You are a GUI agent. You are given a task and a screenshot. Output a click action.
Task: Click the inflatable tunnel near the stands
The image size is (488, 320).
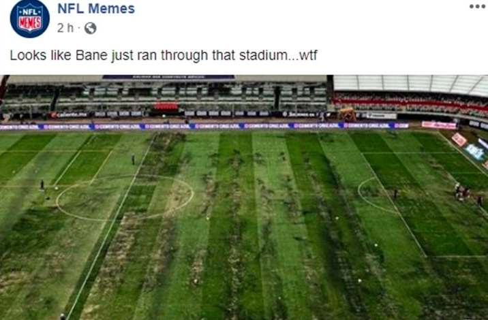(348, 114)
